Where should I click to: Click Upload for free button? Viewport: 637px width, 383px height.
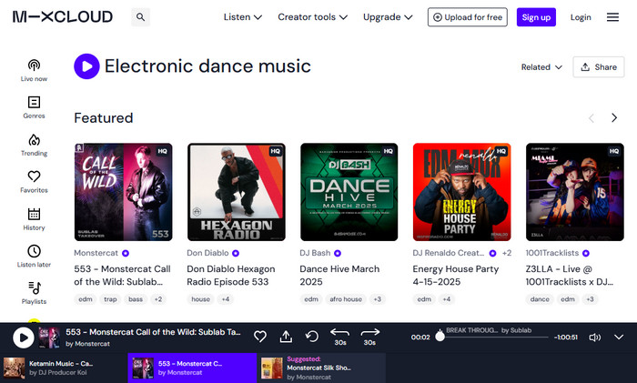(x=468, y=17)
